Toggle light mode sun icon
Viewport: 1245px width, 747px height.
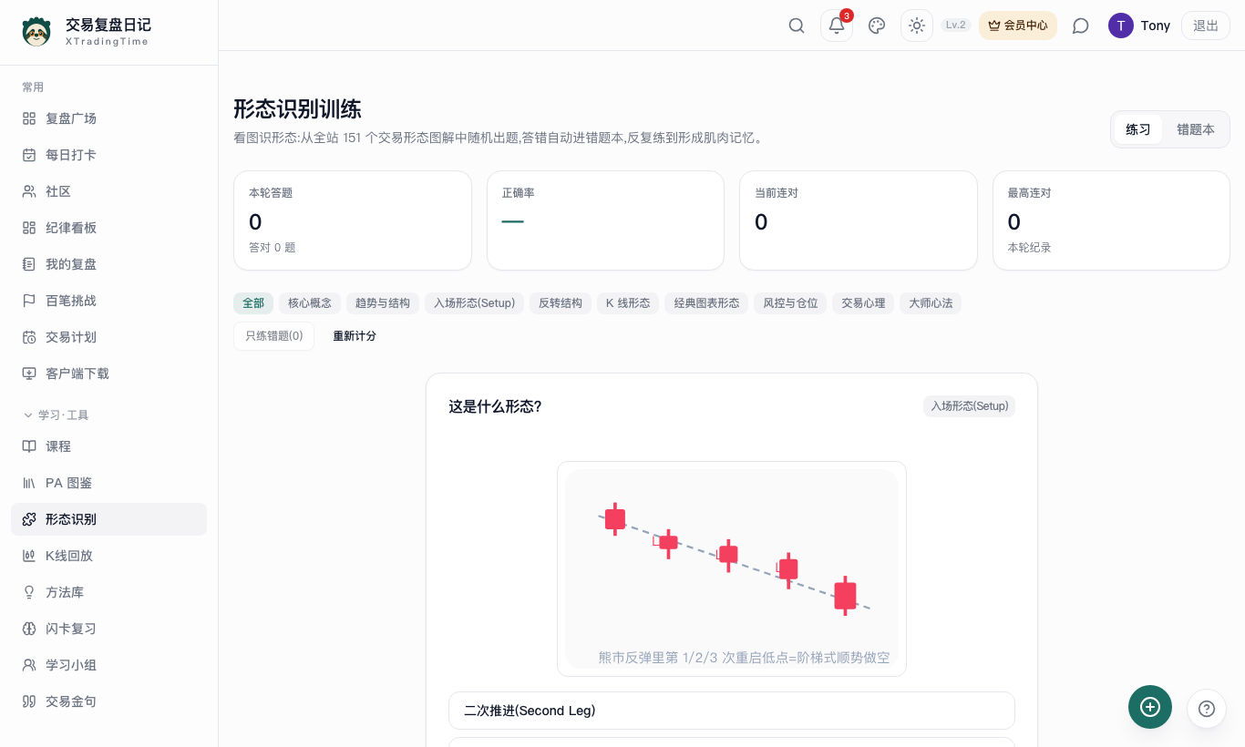click(x=917, y=26)
